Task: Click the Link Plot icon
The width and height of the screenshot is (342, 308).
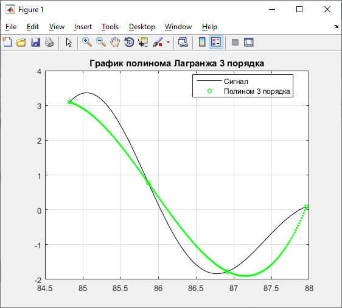Action: click(x=183, y=42)
